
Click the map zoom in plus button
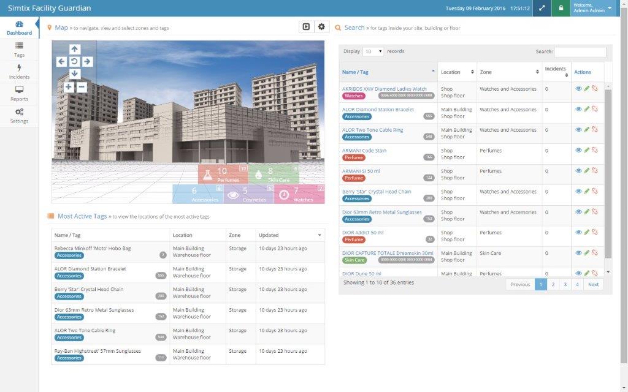point(68,87)
